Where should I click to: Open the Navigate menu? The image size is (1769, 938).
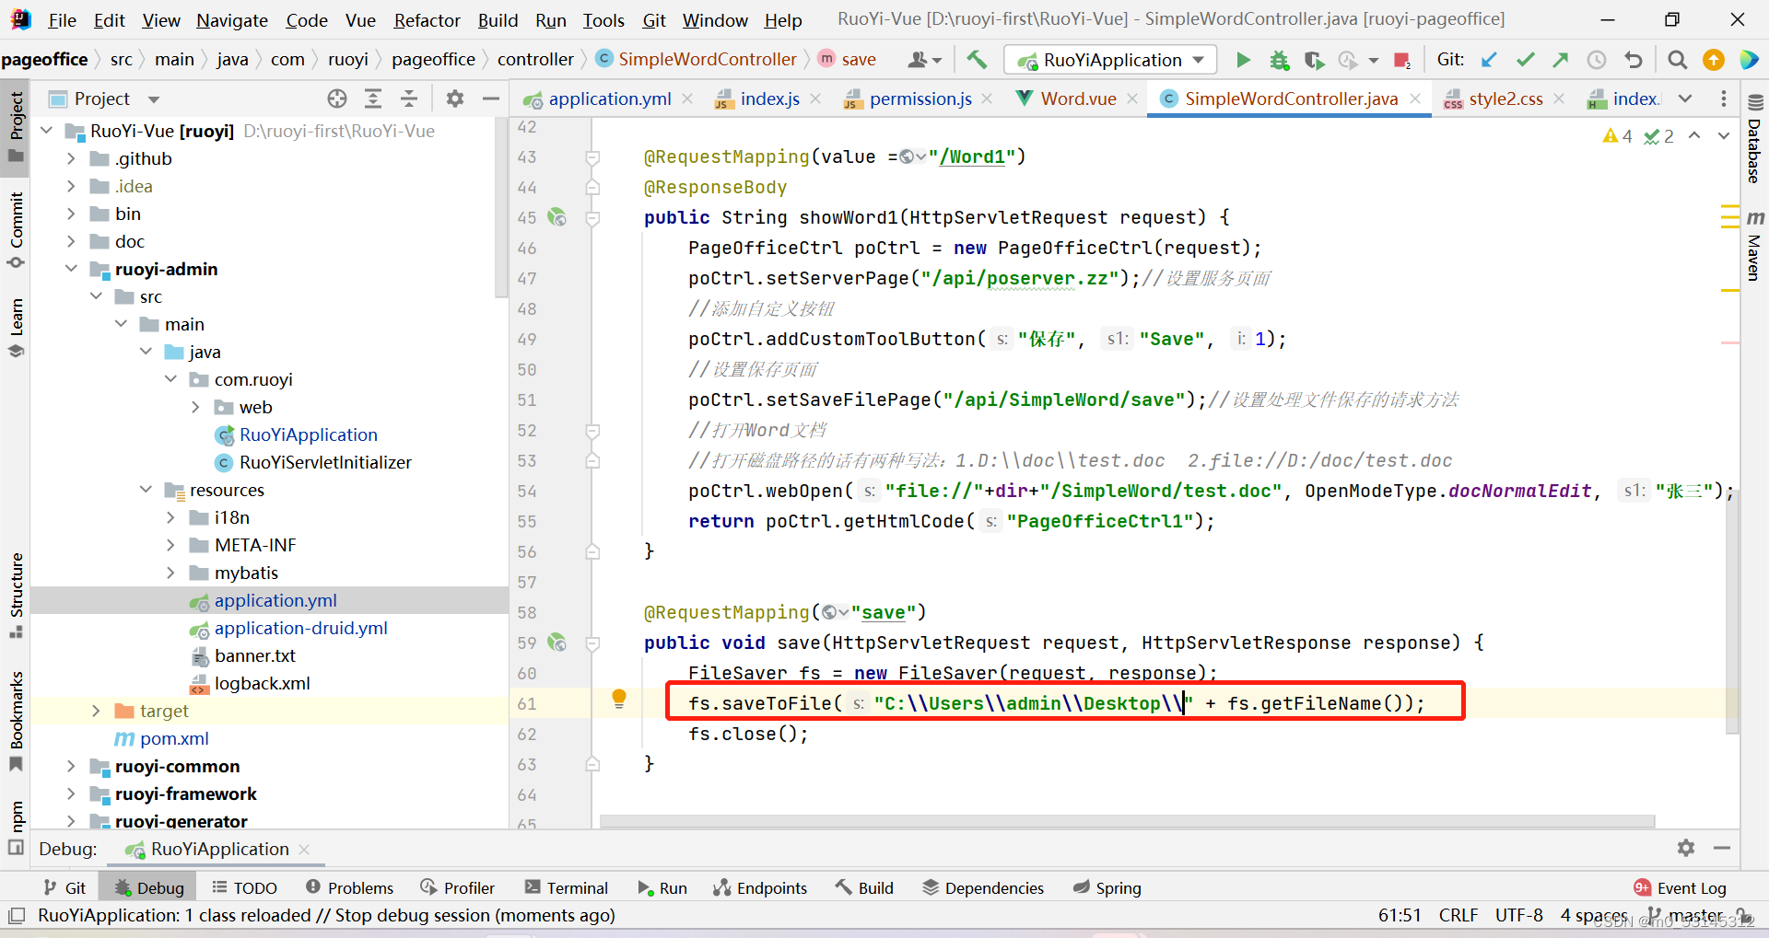(231, 19)
